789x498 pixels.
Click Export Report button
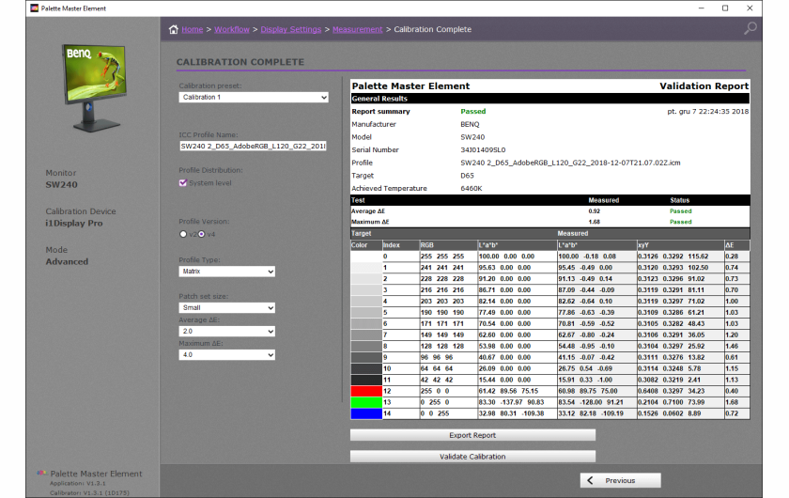[472, 435]
